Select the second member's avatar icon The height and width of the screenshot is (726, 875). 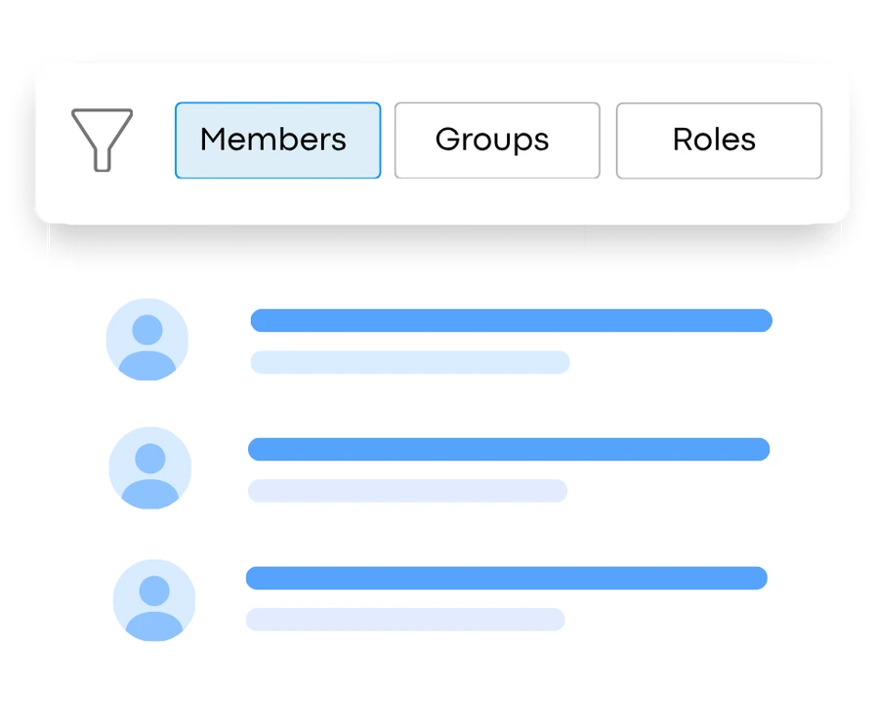pos(150,468)
